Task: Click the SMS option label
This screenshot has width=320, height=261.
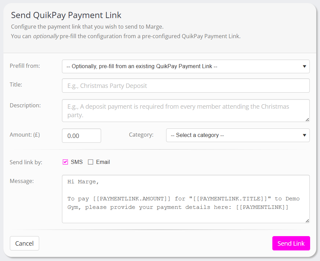Action: click(77, 162)
